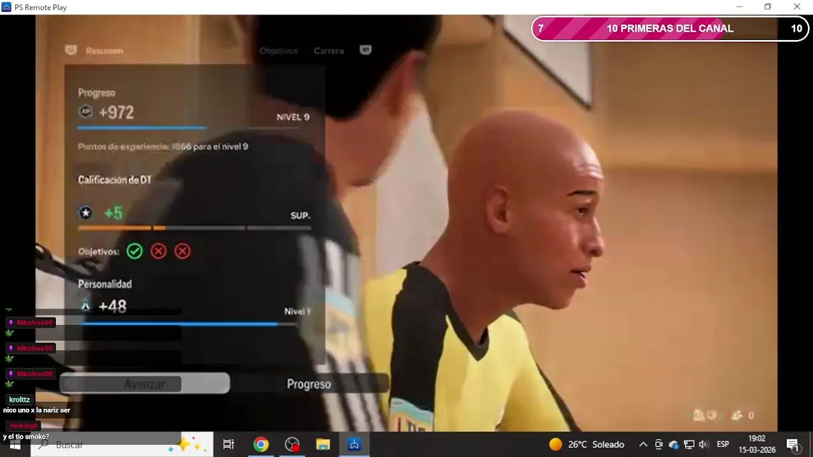Viewport: 813px width, 457px height.
Task: Click the 10 Primeras del Canal goal bar
Action: pyautogui.click(x=669, y=29)
